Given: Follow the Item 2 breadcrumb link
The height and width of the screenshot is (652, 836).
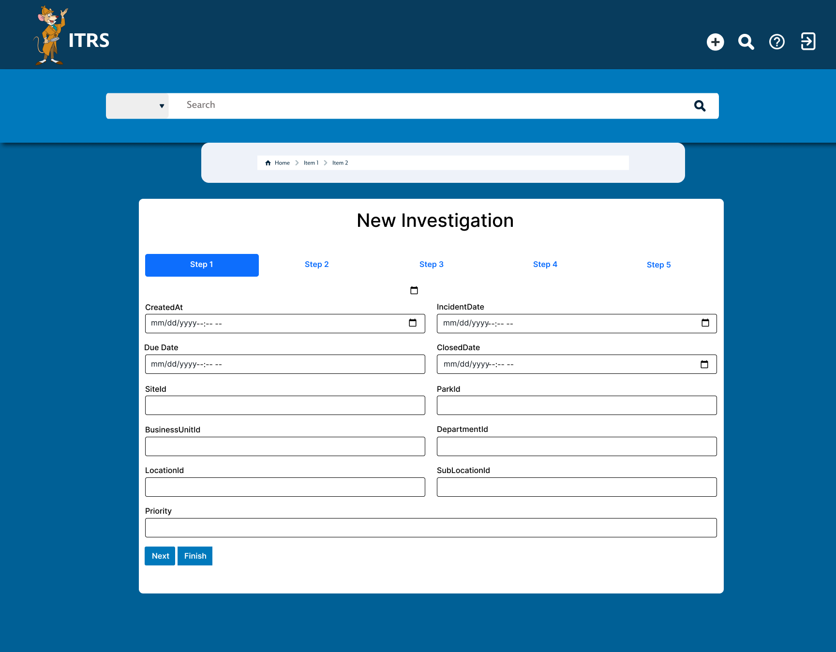Looking at the screenshot, I should tap(340, 163).
